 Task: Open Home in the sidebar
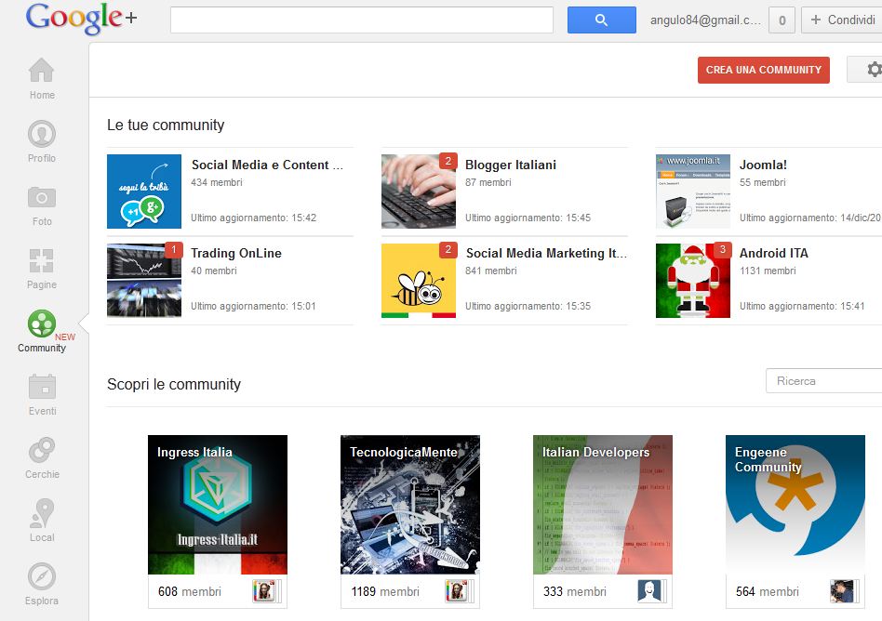[x=42, y=79]
